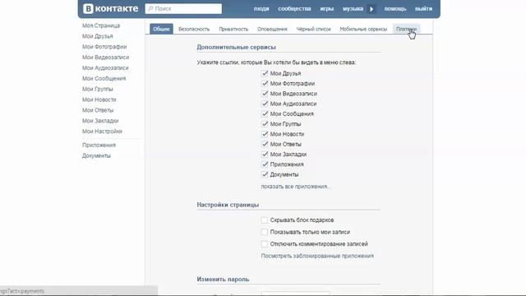Open Мои Закладки in sidebar
The image size is (526, 296).
100,121
